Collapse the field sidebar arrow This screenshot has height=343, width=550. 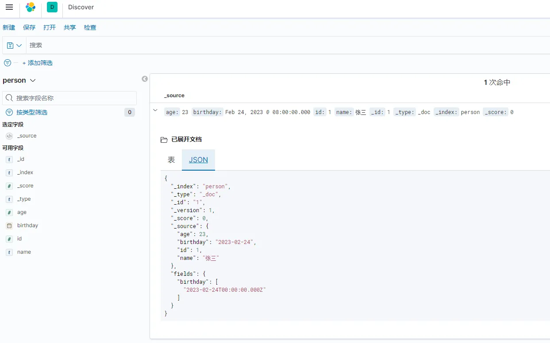[145, 79]
